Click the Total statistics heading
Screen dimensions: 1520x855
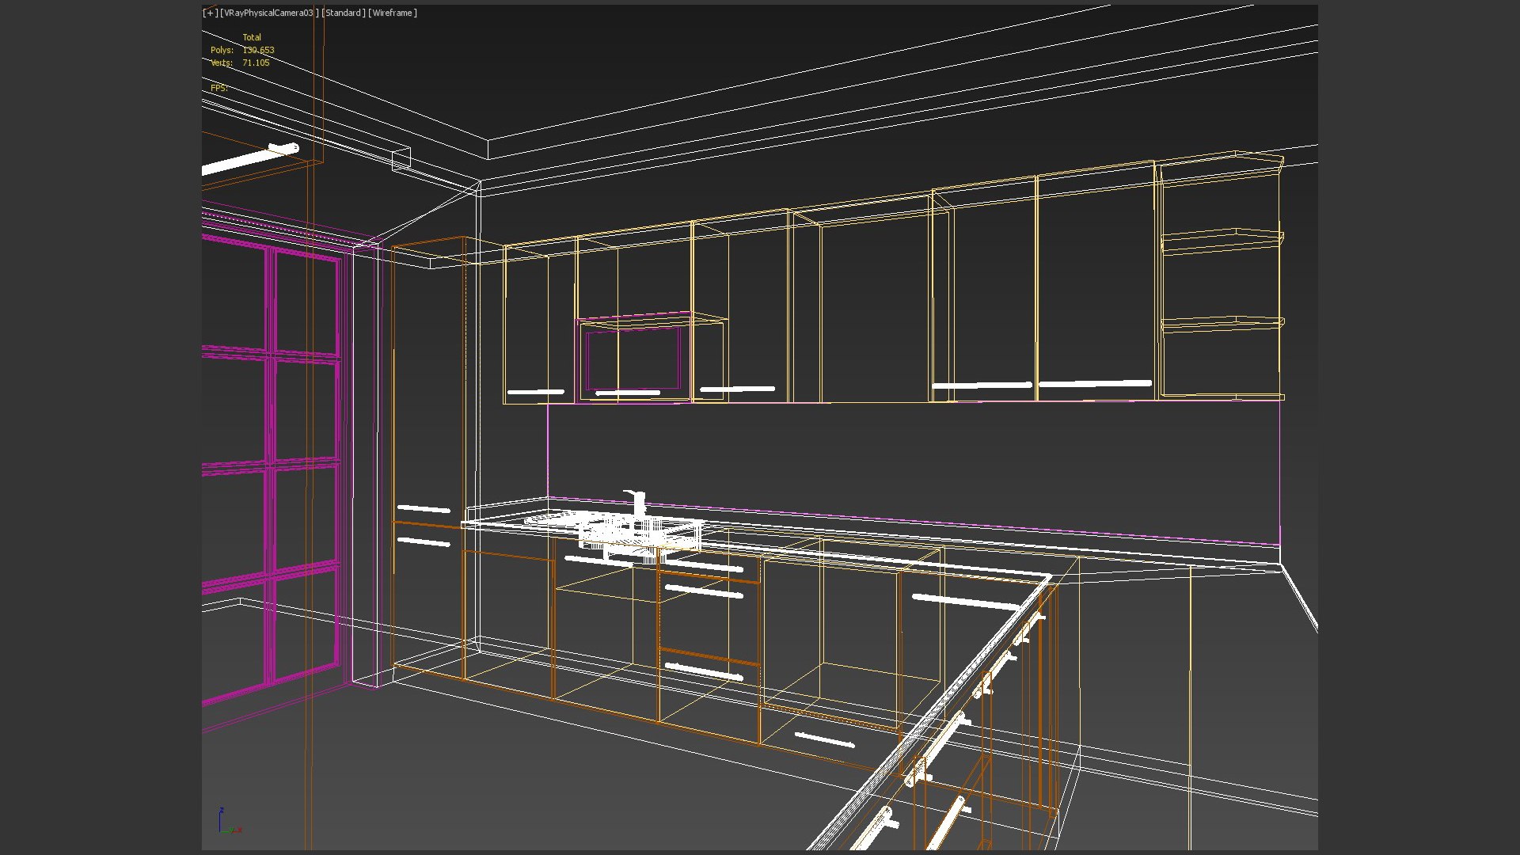point(252,37)
